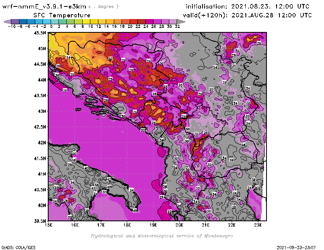Click the '15E' longitude axis label
The height and width of the screenshot is (250, 324).
(x=49, y=225)
